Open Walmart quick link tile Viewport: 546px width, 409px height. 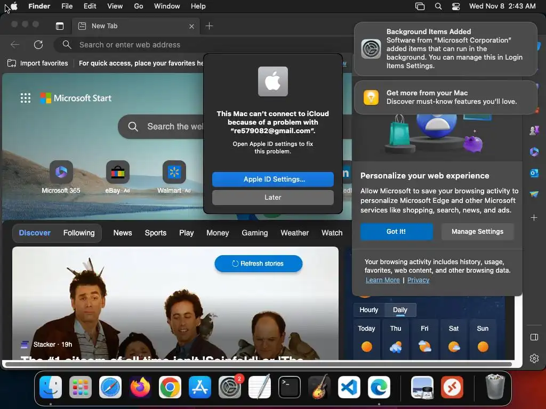[x=174, y=177]
